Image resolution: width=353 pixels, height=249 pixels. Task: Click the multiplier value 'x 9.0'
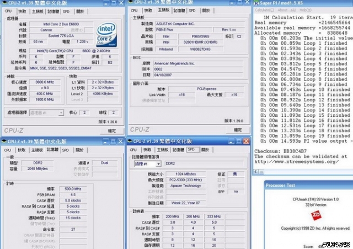[x=45, y=88]
